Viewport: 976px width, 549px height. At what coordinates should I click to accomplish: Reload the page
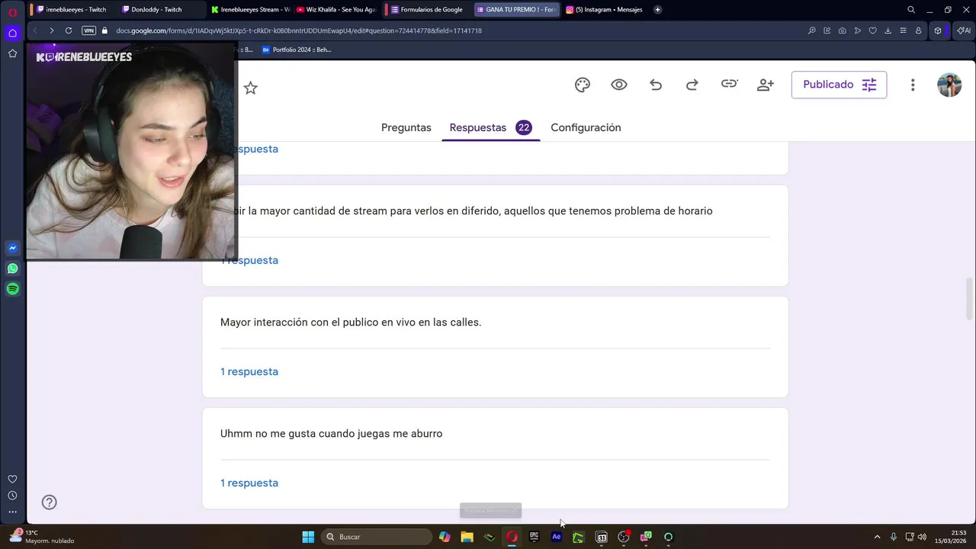point(69,30)
